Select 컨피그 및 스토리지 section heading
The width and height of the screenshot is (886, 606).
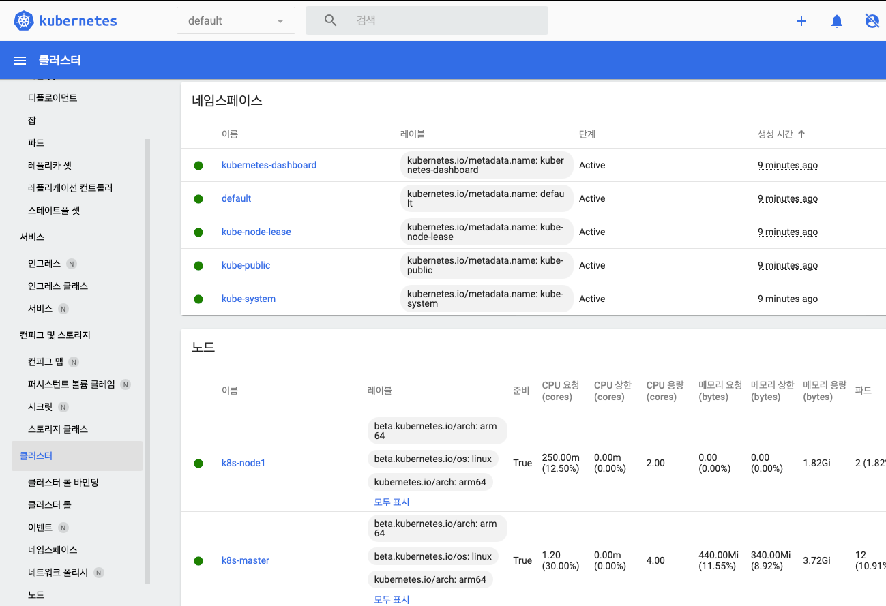(55, 335)
